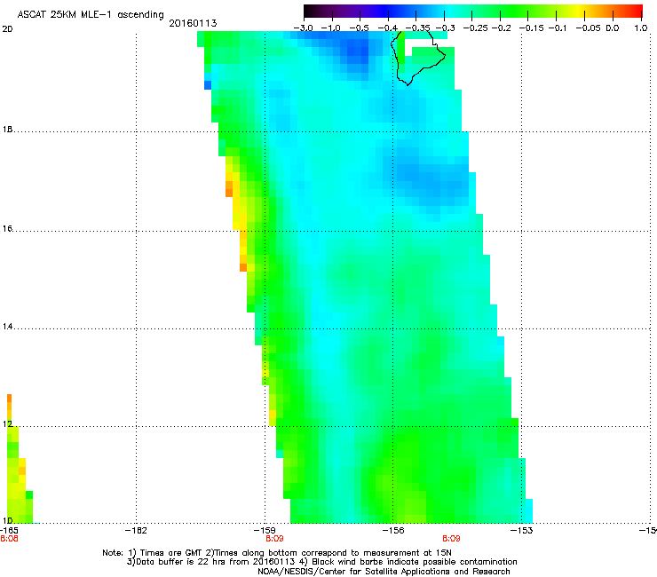This screenshot has height=577, width=657.
Task: Click latitude label 20 on the axis
Action: 7,29
